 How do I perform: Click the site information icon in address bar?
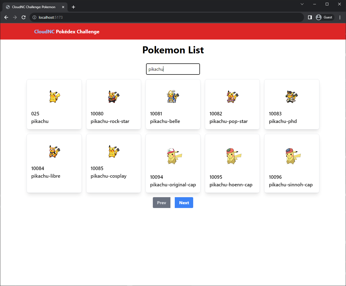click(34, 17)
